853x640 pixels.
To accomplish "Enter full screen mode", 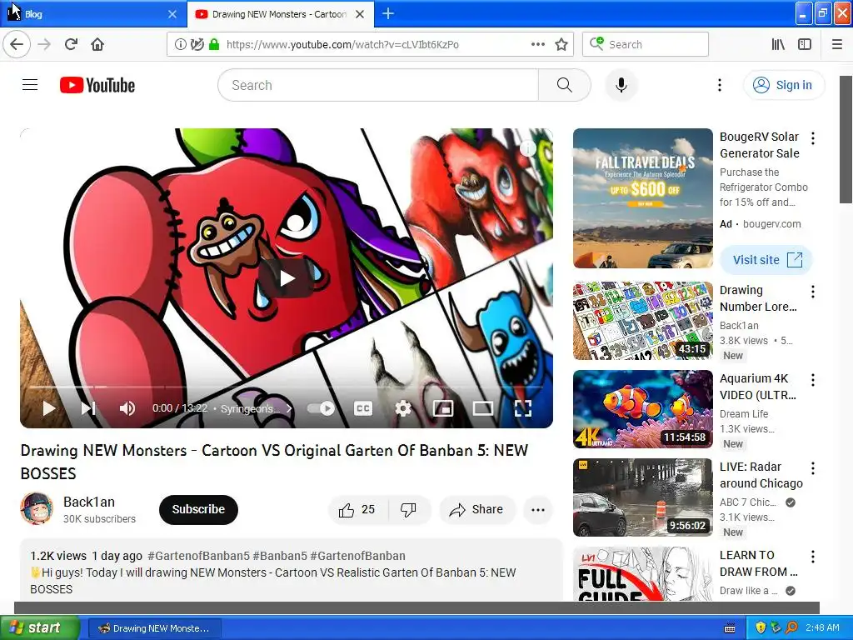I will pyautogui.click(x=523, y=408).
